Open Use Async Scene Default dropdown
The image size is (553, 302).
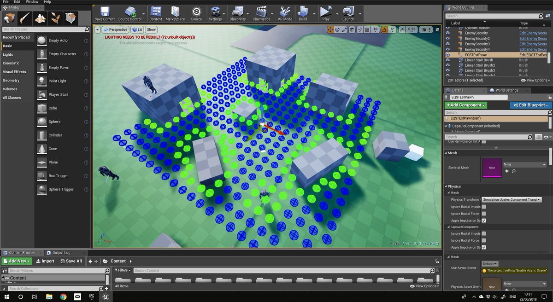[x=489, y=264]
